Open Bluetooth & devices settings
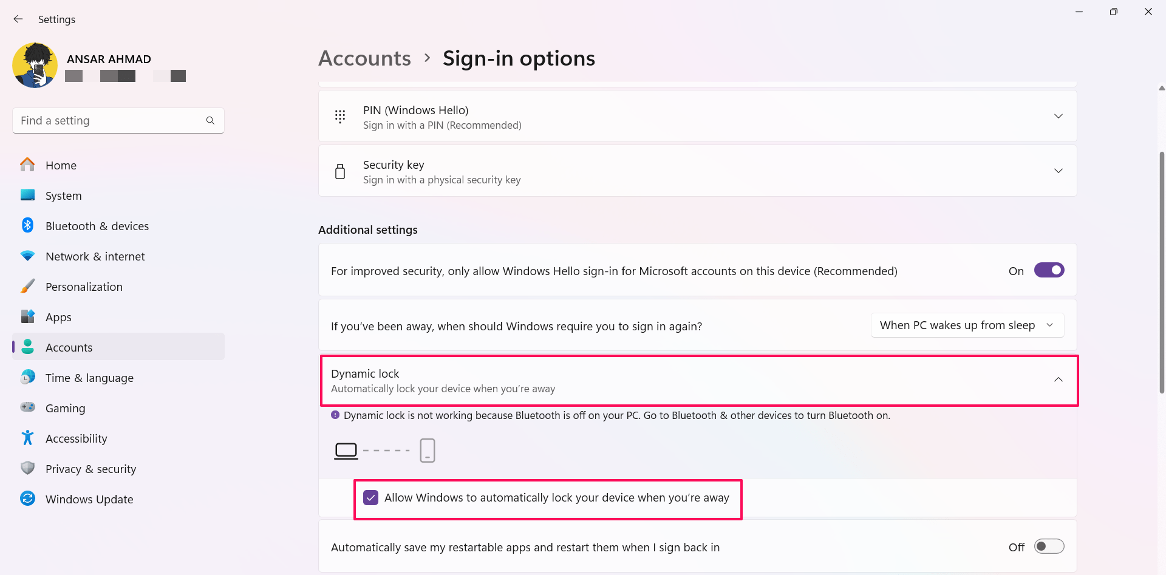This screenshot has height=575, width=1166. pos(27,225)
